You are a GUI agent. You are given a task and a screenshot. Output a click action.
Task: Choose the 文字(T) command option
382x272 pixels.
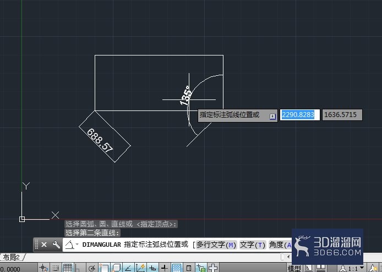pos(253,245)
